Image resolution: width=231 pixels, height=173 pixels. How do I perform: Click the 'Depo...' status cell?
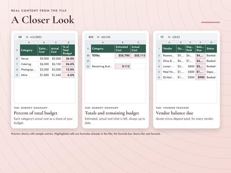[211, 72]
